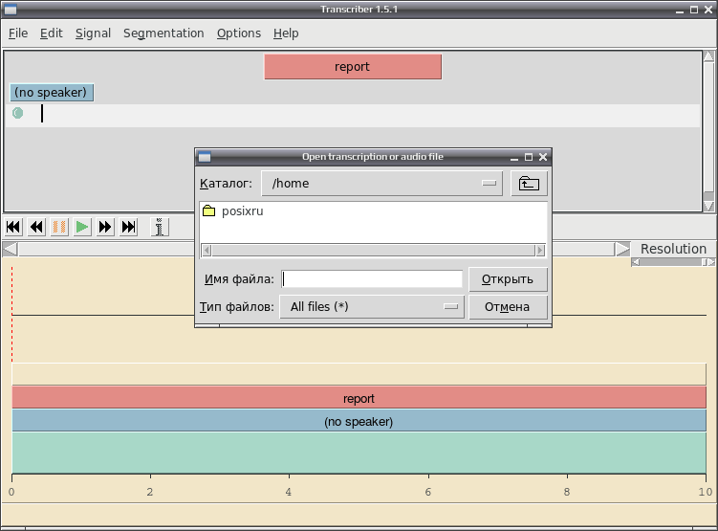Screen dimensions: 718x531
Task: Click the Отмена button
Action: coord(508,306)
